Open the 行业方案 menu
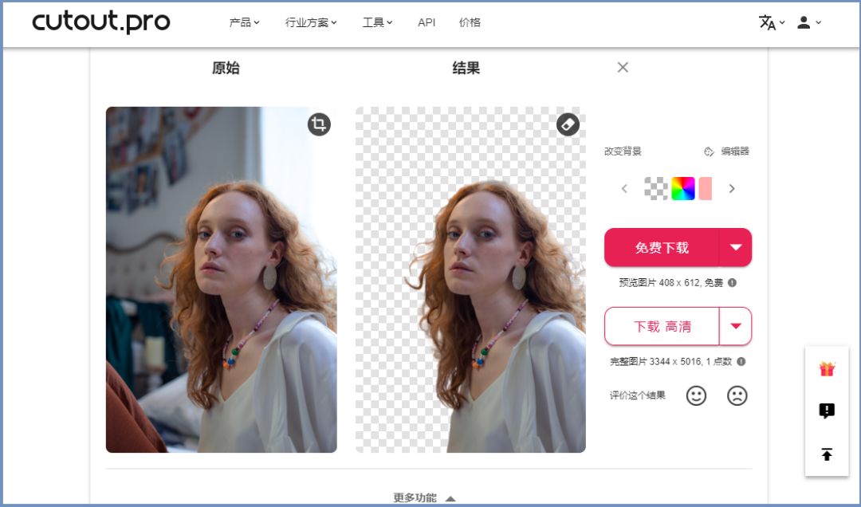Viewport: 861px width, 507px height. [311, 22]
